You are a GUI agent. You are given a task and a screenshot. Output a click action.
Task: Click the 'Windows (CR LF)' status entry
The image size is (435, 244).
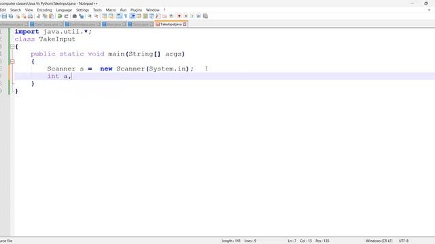(379, 241)
